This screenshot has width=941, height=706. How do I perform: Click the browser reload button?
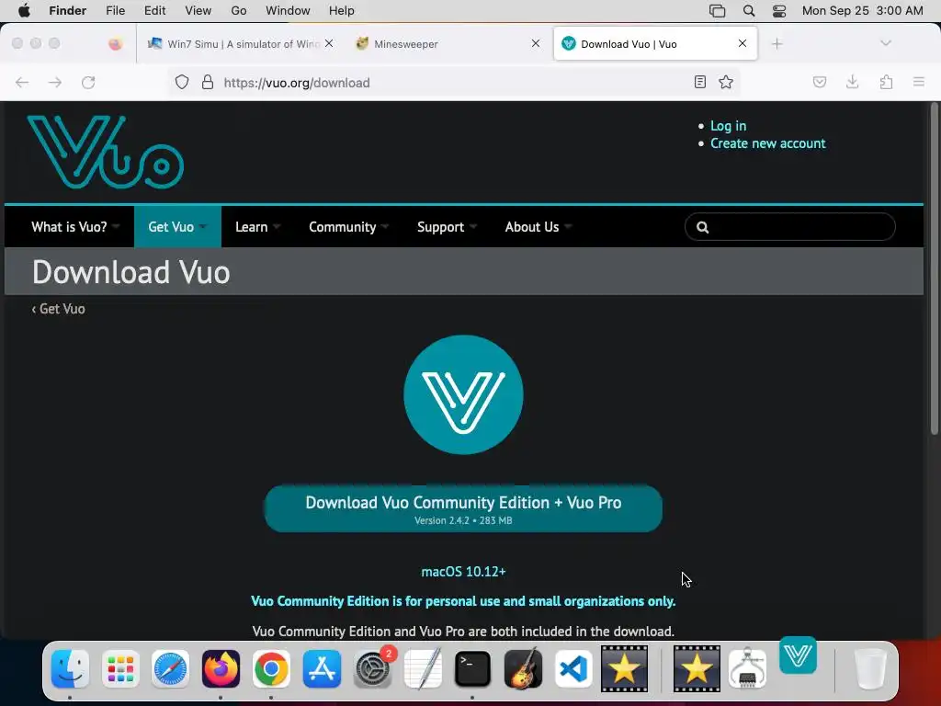tap(88, 82)
